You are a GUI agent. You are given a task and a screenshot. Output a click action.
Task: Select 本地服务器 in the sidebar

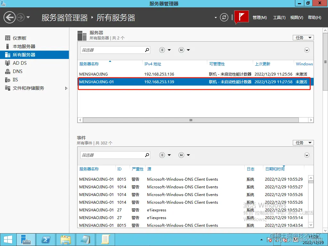pyautogui.click(x=35, y=46)
